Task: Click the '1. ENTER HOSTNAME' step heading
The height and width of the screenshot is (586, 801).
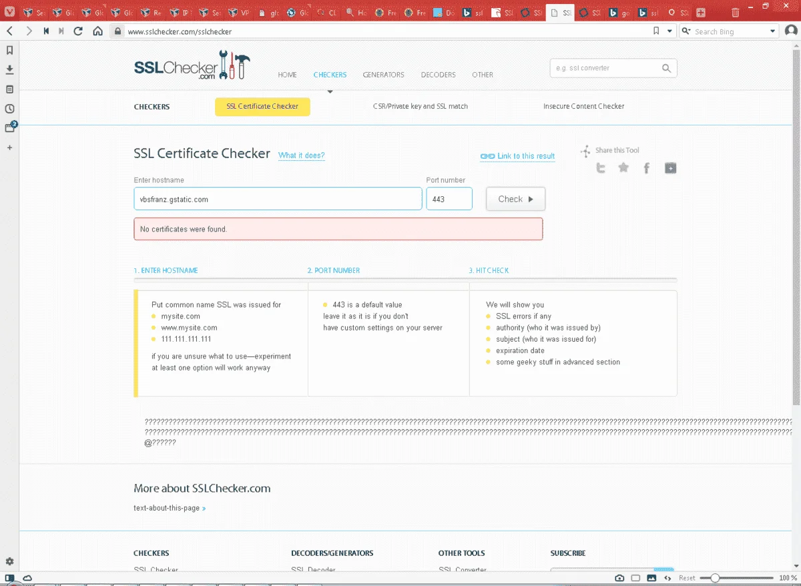Action: (166, 270)
